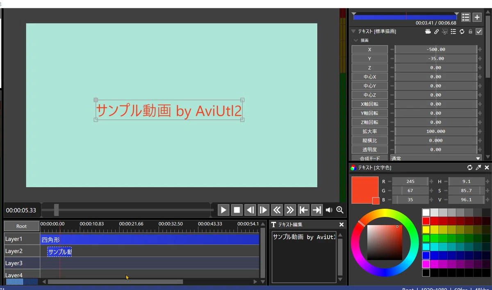This screenshot has height=290, width=492.
Task: Collapse the 描画 group chevron
Action: [x=355, y=41]
